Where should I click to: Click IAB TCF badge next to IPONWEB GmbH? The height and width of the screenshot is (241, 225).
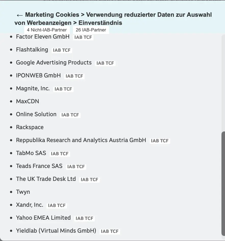click(x=74, y=76)
